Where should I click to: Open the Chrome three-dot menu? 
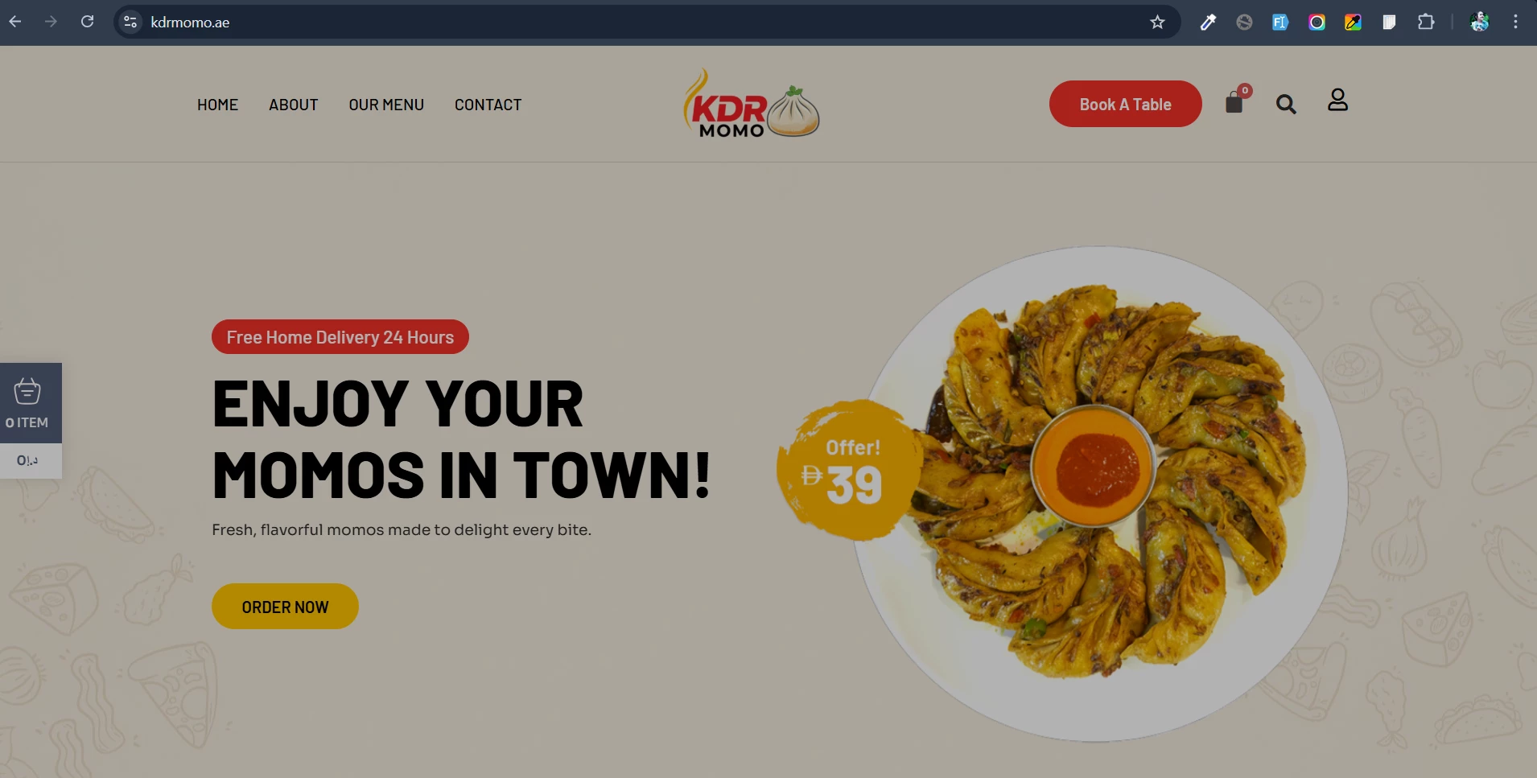point(1515,22)
